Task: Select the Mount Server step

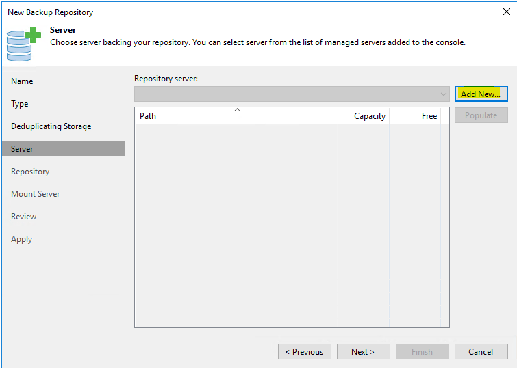Action: (36, 194)
